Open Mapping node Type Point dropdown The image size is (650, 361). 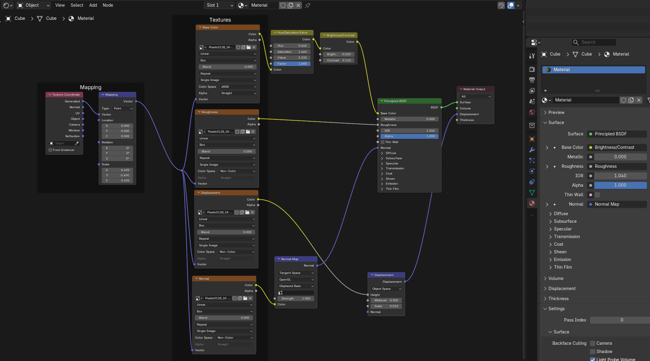point(123,109)
